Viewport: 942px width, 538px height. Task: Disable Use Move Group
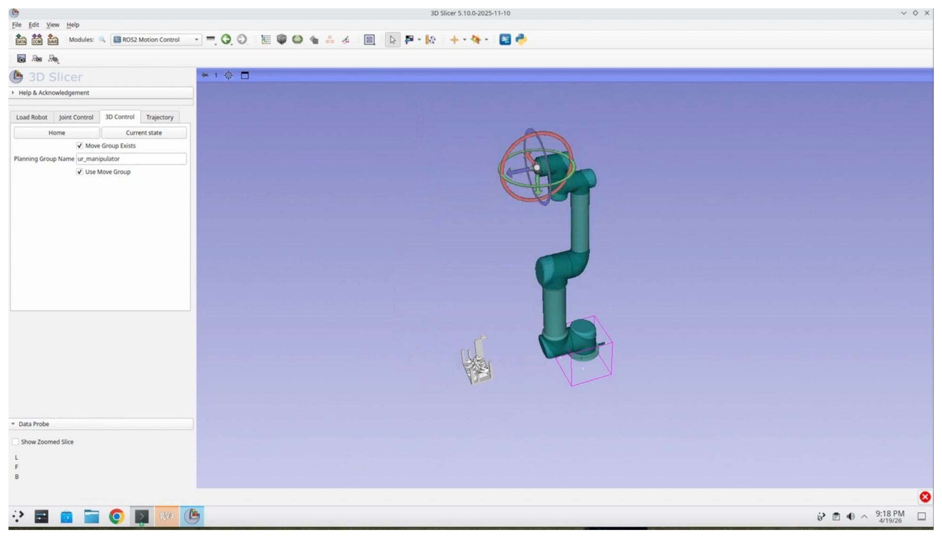point(80,172)
